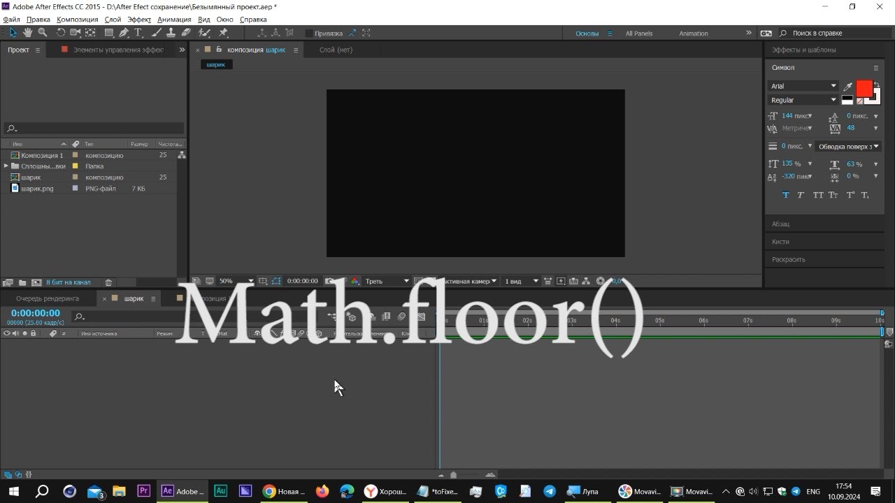
Task: Select the Pen tool
Action: (124, 33)
